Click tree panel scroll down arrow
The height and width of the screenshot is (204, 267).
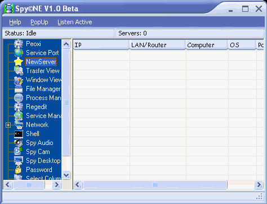pyautogui.click(x=66, y=175)
